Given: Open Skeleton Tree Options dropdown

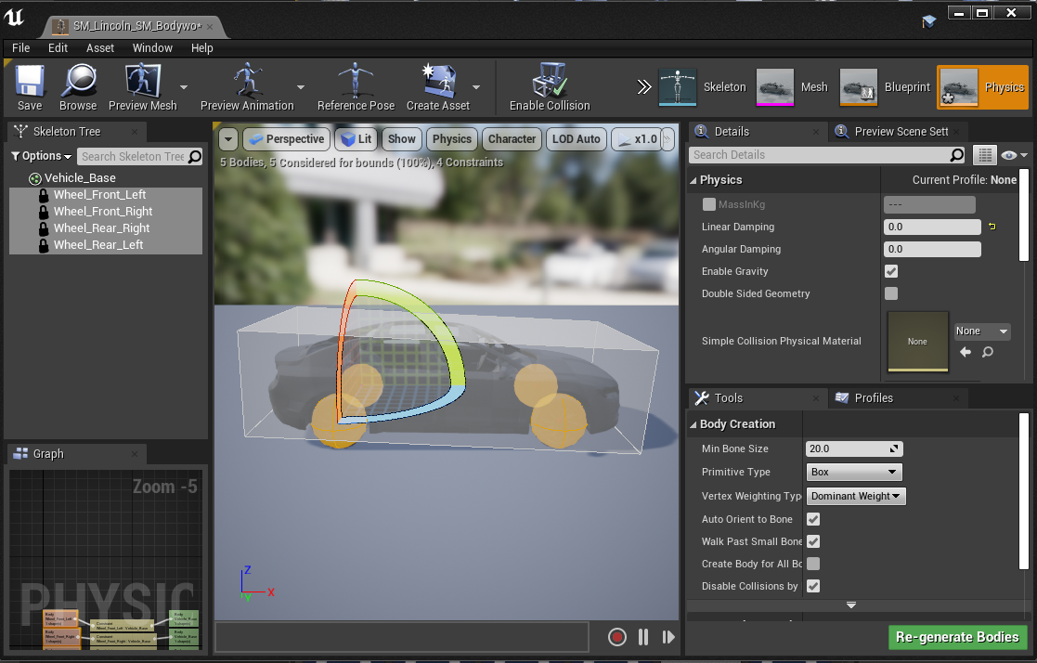Looking at the screenshot, I should (42, 156).
